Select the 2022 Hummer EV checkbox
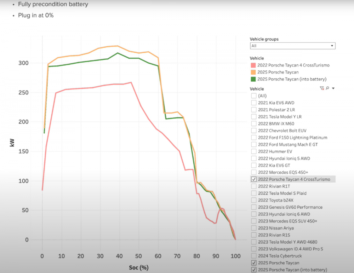Image resolution: width=354 pixels, height=273 pixels. click(x=254, y=151)
